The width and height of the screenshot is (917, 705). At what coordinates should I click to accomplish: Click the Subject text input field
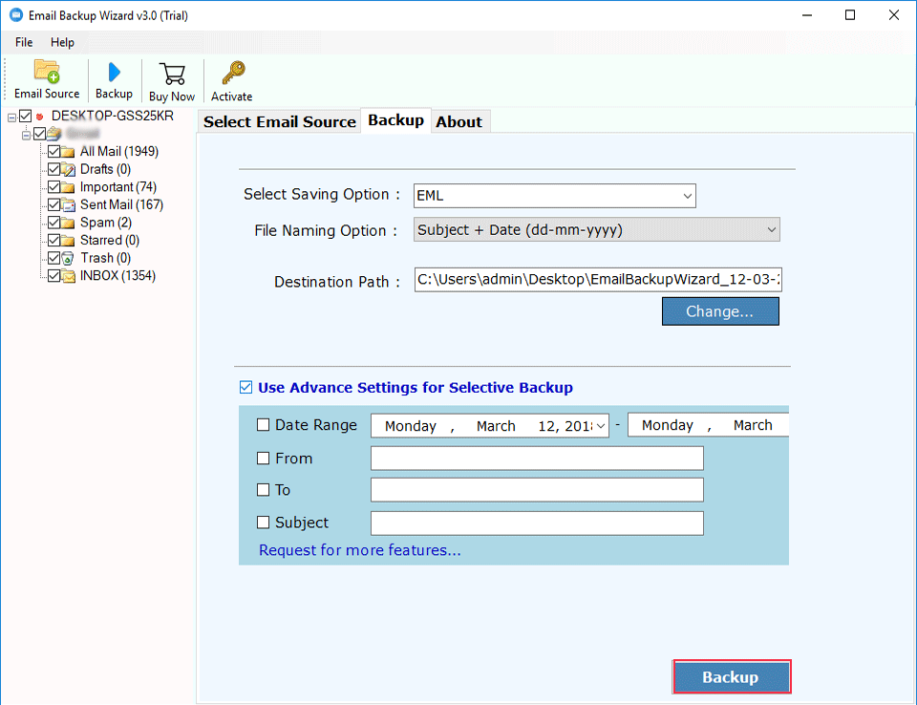point(537,523)
